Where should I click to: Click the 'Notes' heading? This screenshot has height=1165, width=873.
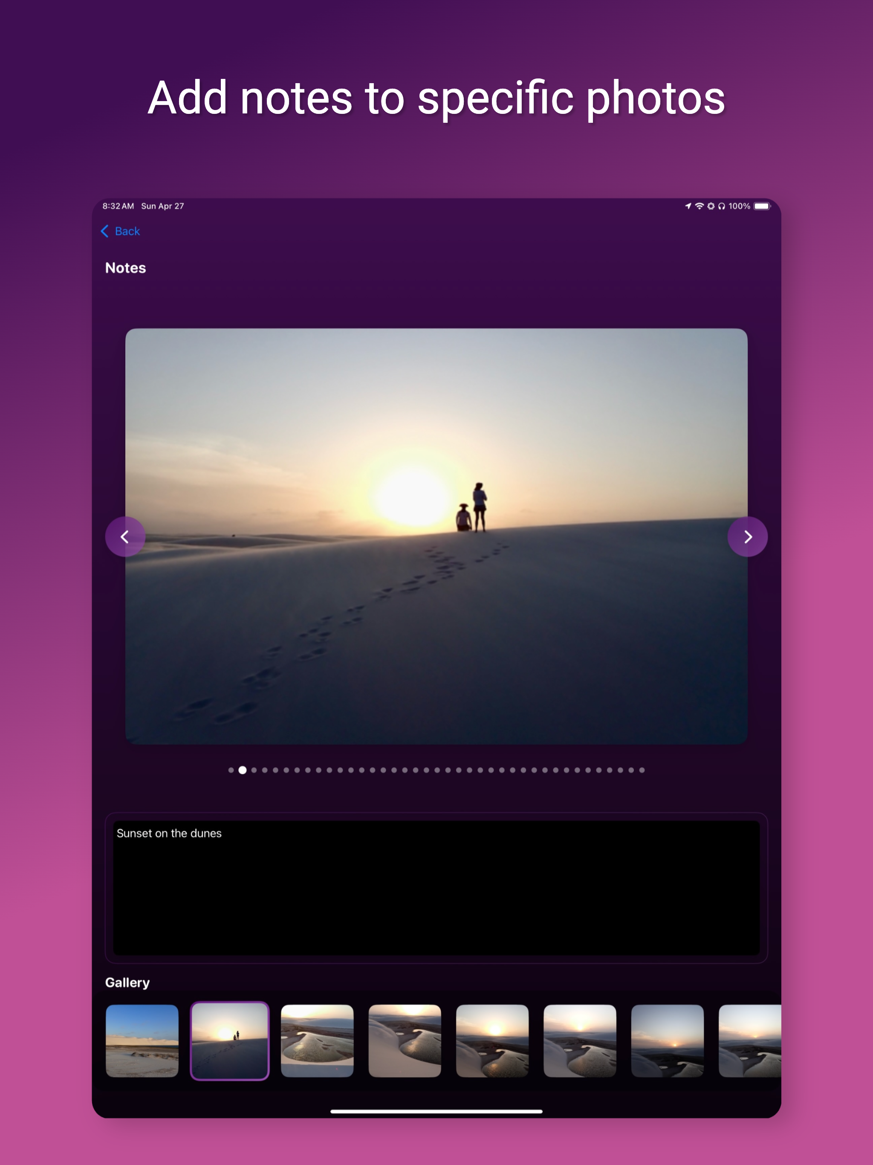click(x=125, y=267)
